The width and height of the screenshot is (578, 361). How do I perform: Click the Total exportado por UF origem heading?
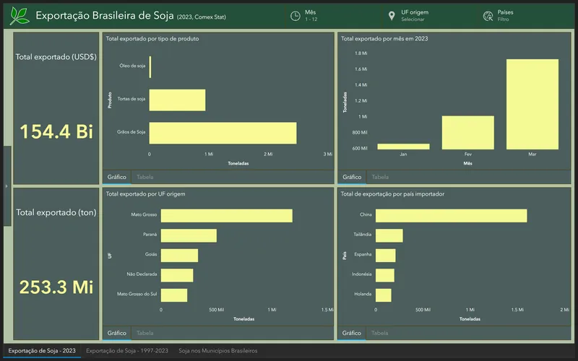pyautogui.click(x=146, y=194)
